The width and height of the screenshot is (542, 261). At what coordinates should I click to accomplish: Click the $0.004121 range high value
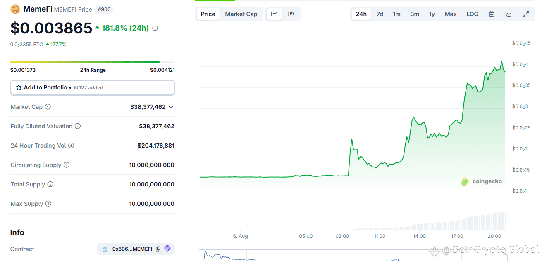coord(162,70)
